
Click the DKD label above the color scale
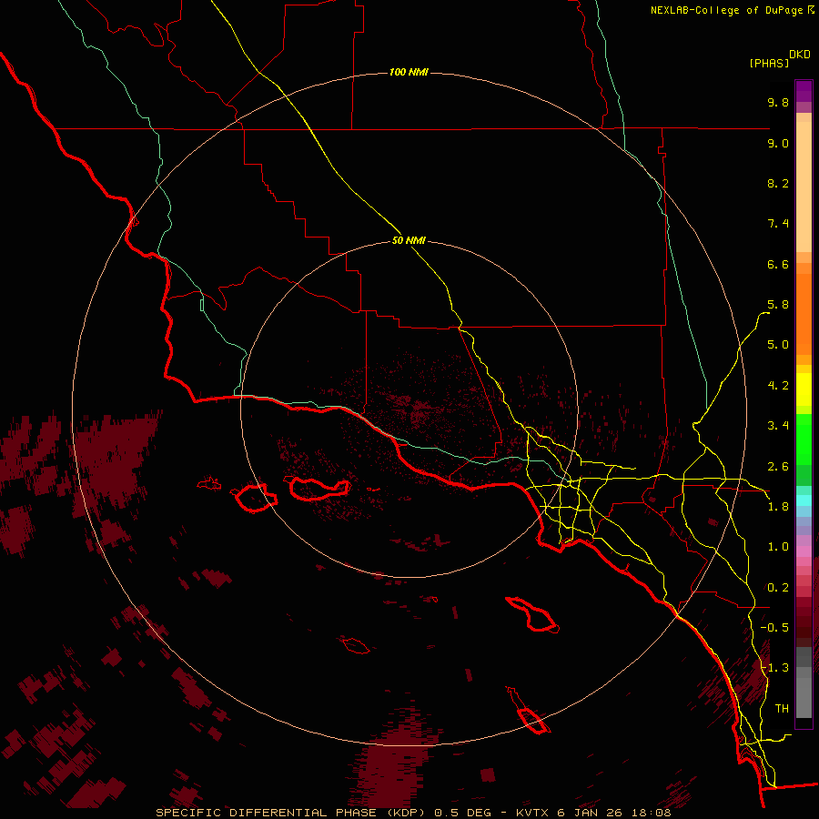coord(800,55)
